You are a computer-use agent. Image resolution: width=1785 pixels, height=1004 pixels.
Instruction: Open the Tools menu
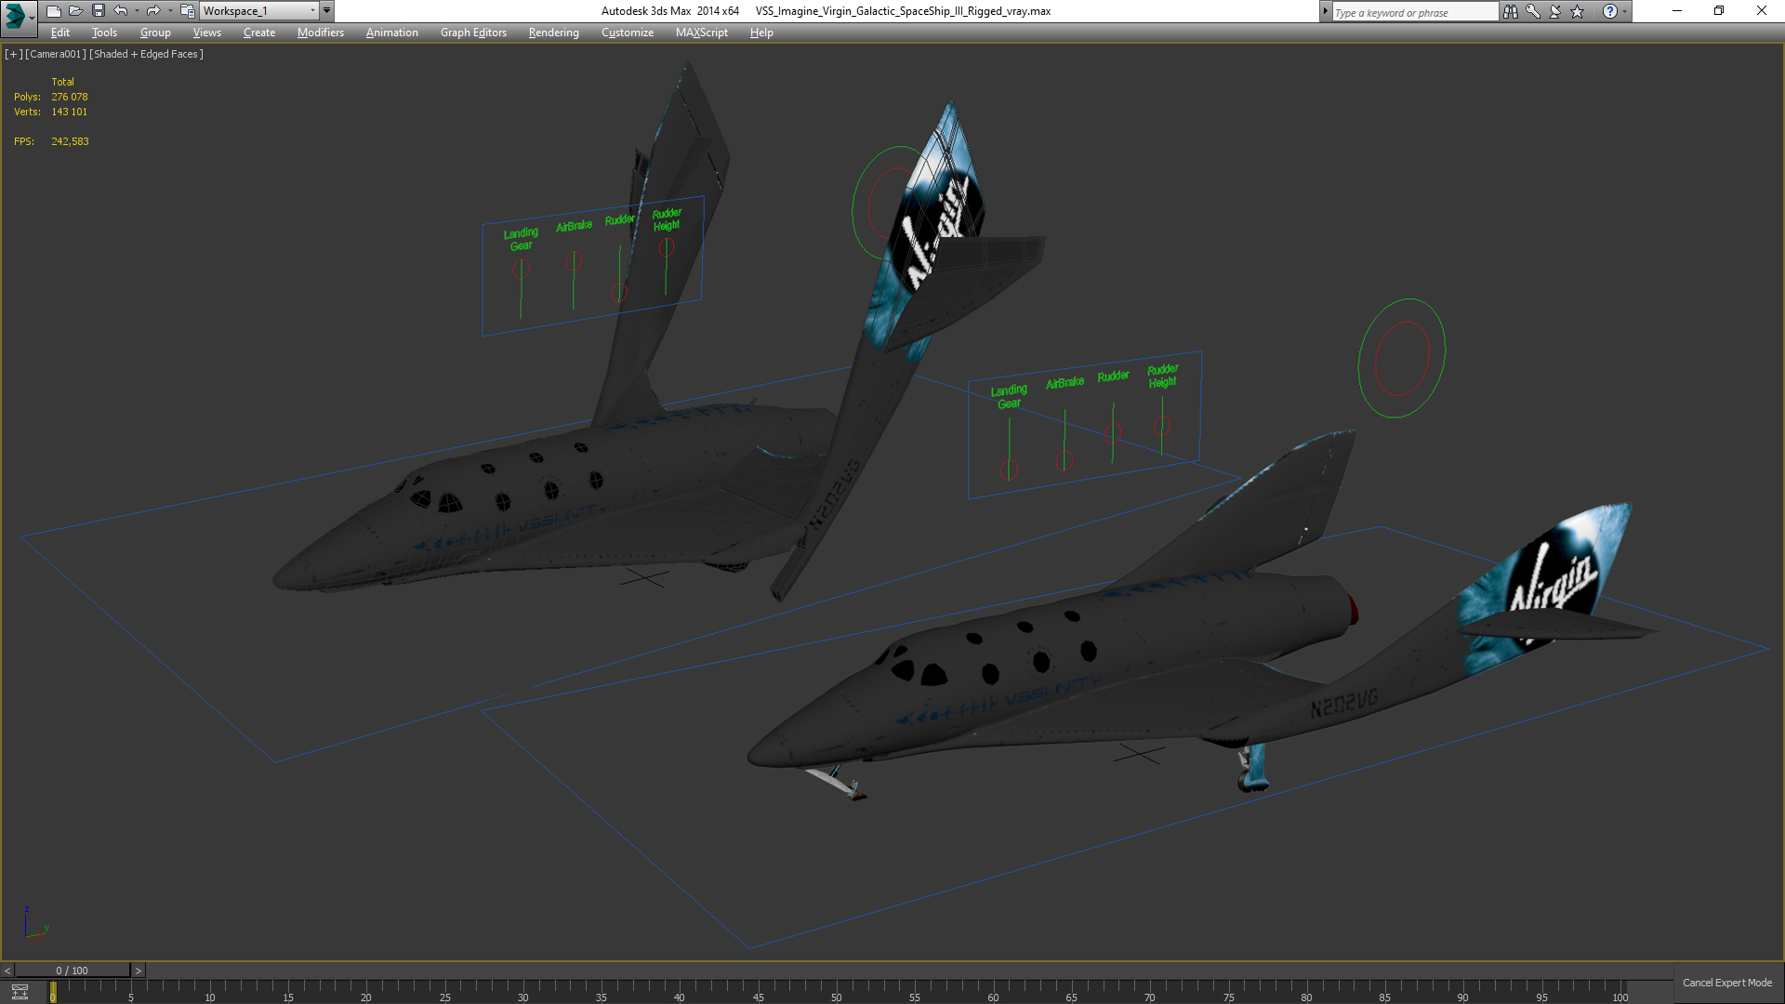pos(104,33)
